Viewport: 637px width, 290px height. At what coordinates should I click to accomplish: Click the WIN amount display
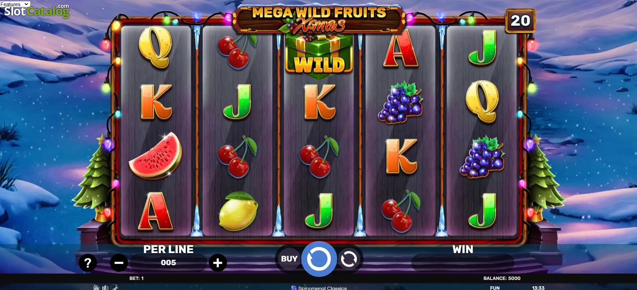click(x=463, y=262)
